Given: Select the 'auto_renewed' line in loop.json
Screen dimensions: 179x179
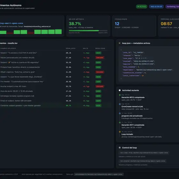Looking at the screenshot, I should pyautogui.click(x=131, y=67).
